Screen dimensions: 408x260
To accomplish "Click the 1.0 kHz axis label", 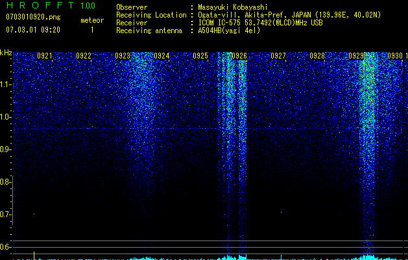I will [x=5, y=117].
